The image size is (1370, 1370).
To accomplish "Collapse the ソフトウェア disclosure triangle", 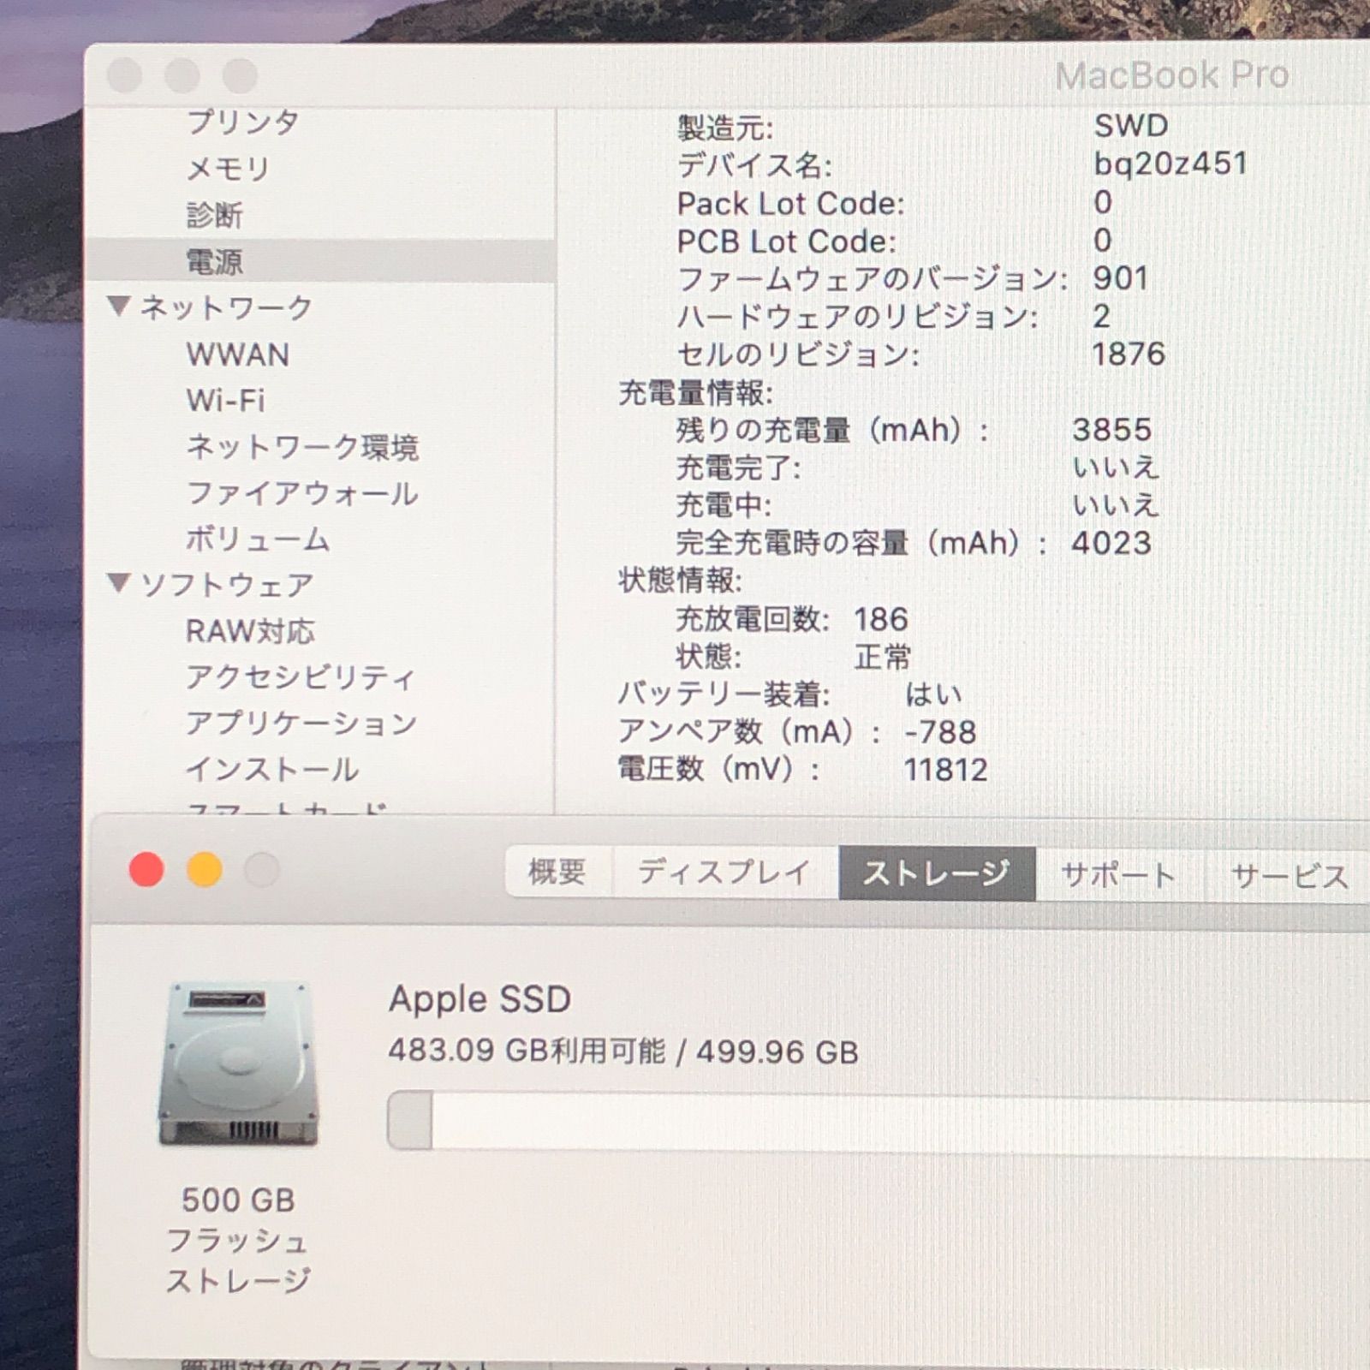I will click(x=119, y=583).
